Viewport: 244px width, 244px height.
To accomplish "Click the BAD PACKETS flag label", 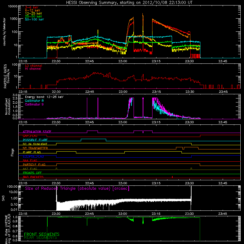I will [33, 177].
